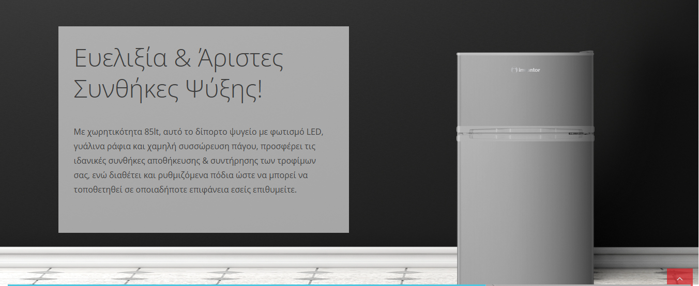Click the heading line "Συνθήκες Ψύξης!"
This screenshot has width=699, height=286.
[168, 89]
